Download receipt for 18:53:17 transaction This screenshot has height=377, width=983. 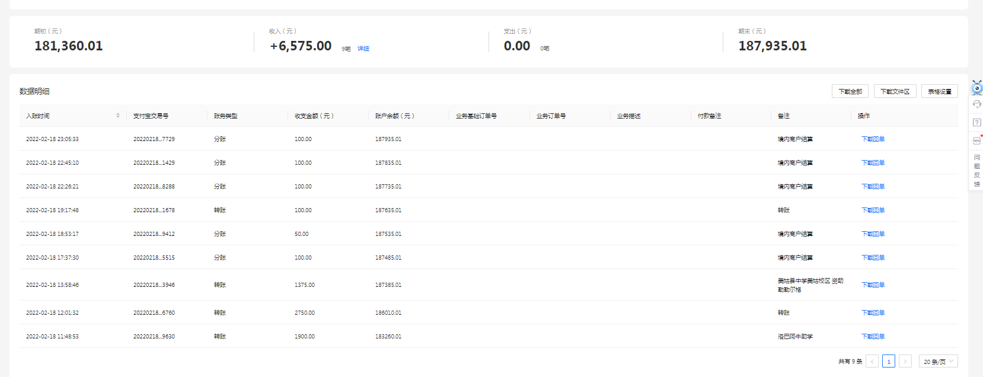(873, 234)
